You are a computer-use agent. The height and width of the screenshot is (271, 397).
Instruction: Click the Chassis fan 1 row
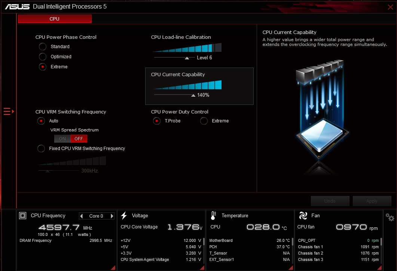click(338, 247)
